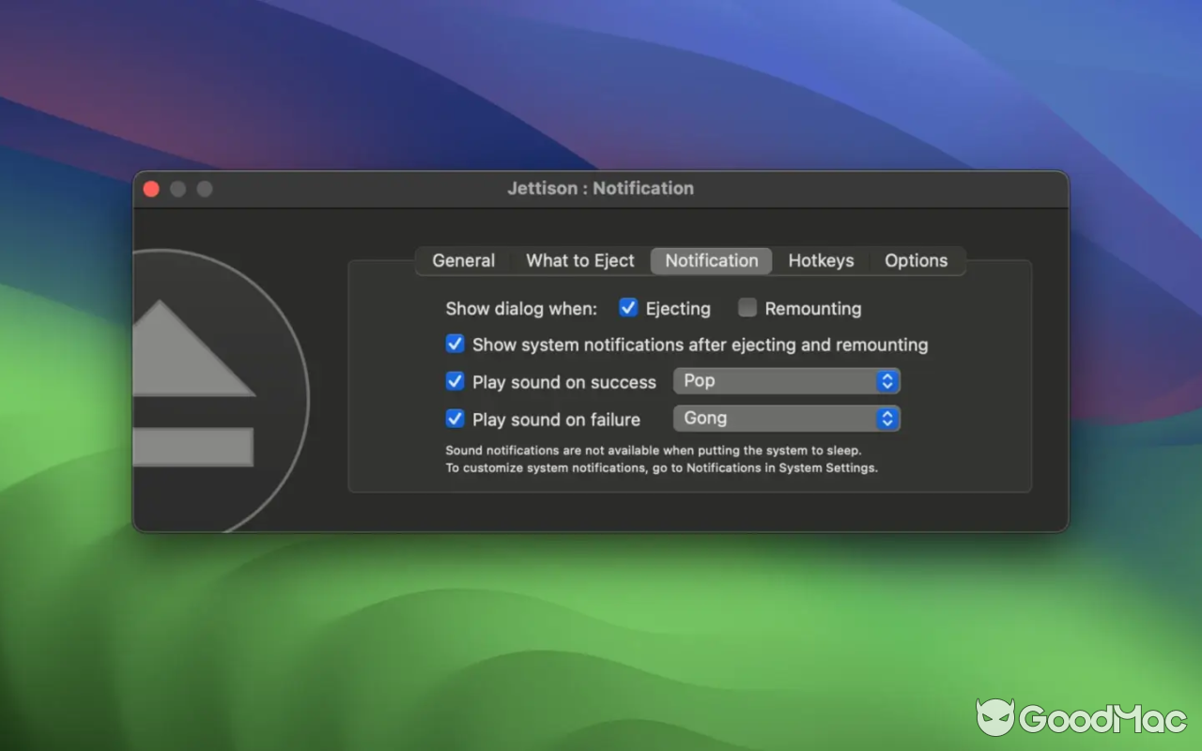1202x751 pixels.
Task: Uncheck the Ejecting dialog checkbox
Action: click(628, 308)
